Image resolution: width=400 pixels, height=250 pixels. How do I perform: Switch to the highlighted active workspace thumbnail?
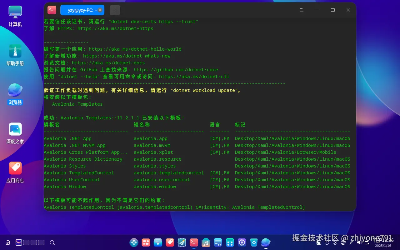tap(19, 242)
